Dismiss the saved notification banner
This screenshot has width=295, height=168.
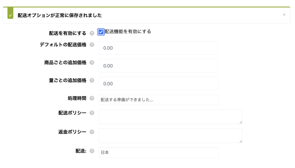tap(284, 15)
